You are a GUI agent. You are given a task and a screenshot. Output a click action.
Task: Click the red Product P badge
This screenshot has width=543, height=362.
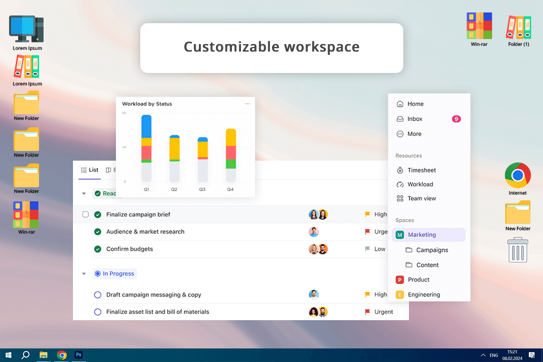[x=400, y=279]
